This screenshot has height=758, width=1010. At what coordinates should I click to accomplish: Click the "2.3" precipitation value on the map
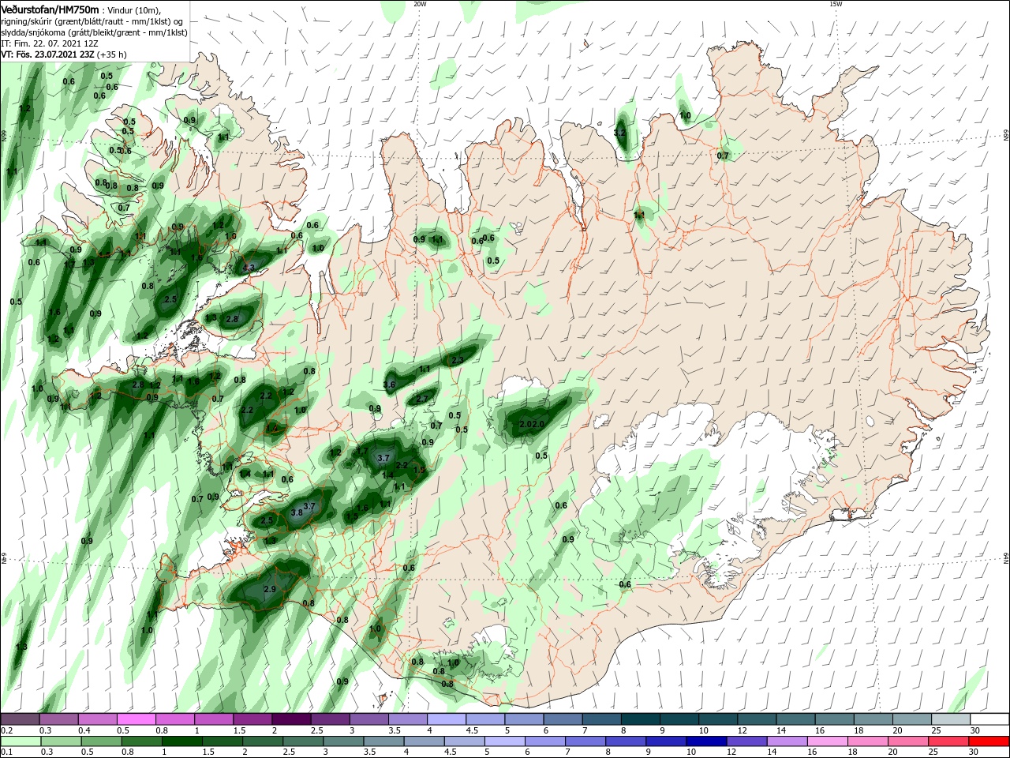coord(458,360)
